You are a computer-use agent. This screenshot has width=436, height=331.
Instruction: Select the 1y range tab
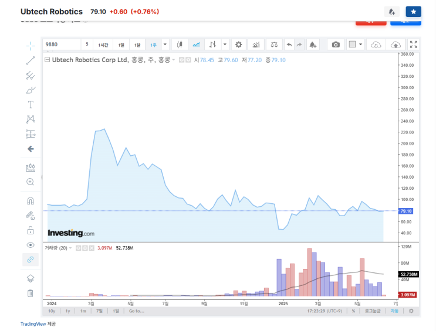pos(67,311)
